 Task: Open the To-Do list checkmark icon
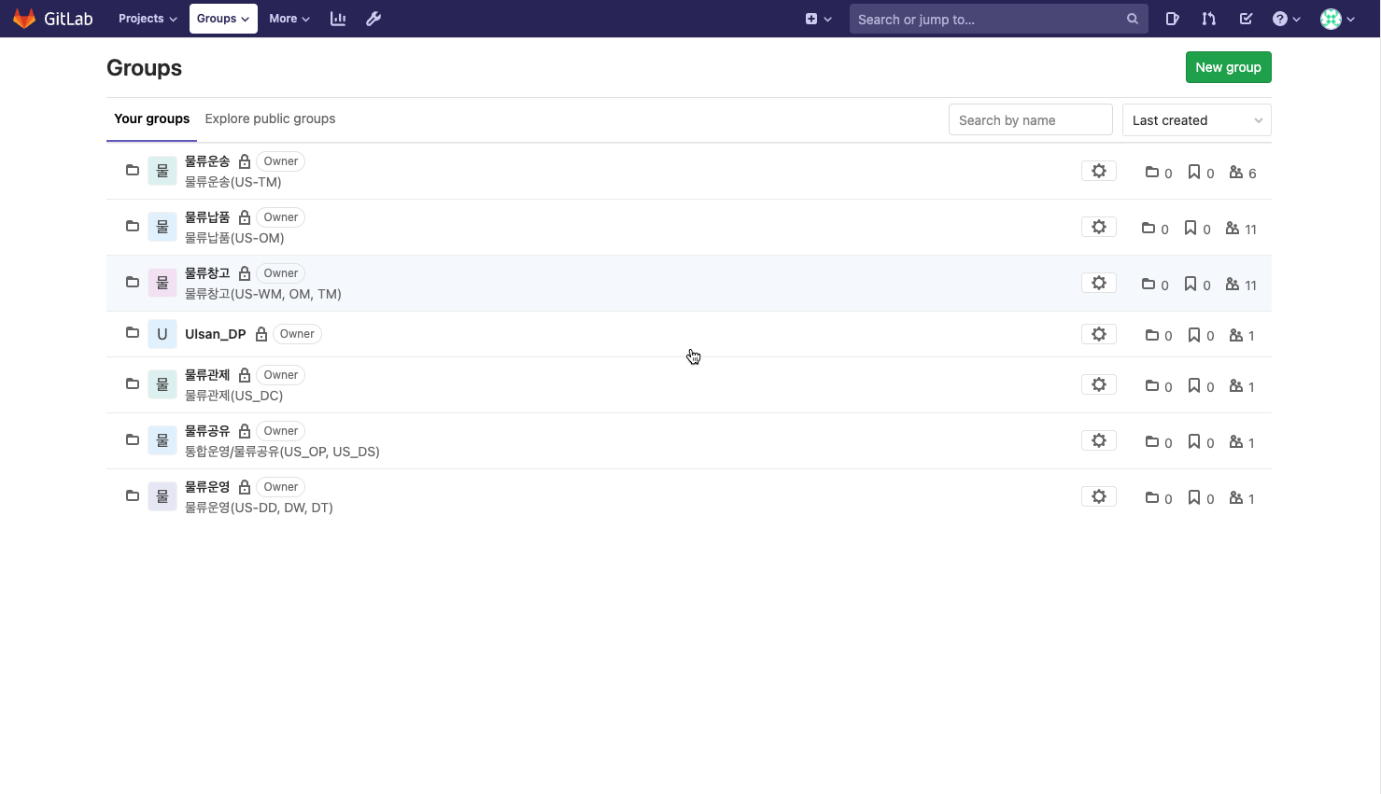1246,19
